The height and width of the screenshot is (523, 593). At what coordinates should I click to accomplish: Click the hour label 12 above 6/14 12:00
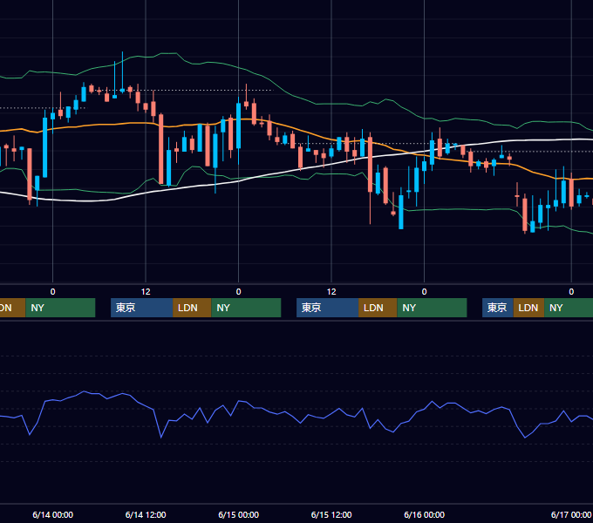pos(146,292)
